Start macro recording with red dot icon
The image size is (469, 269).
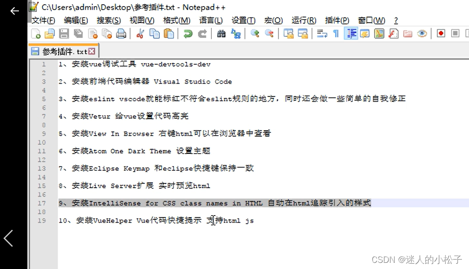[x=441, y=34]
